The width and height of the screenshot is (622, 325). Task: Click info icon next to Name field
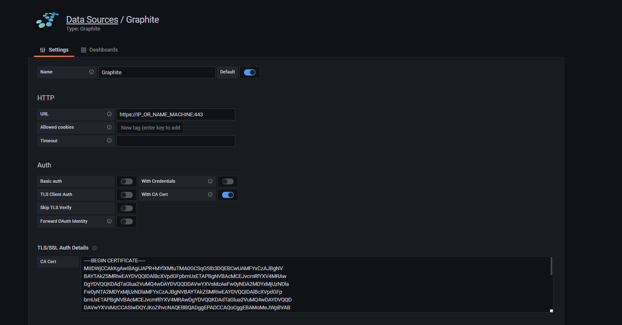point(91,72)
